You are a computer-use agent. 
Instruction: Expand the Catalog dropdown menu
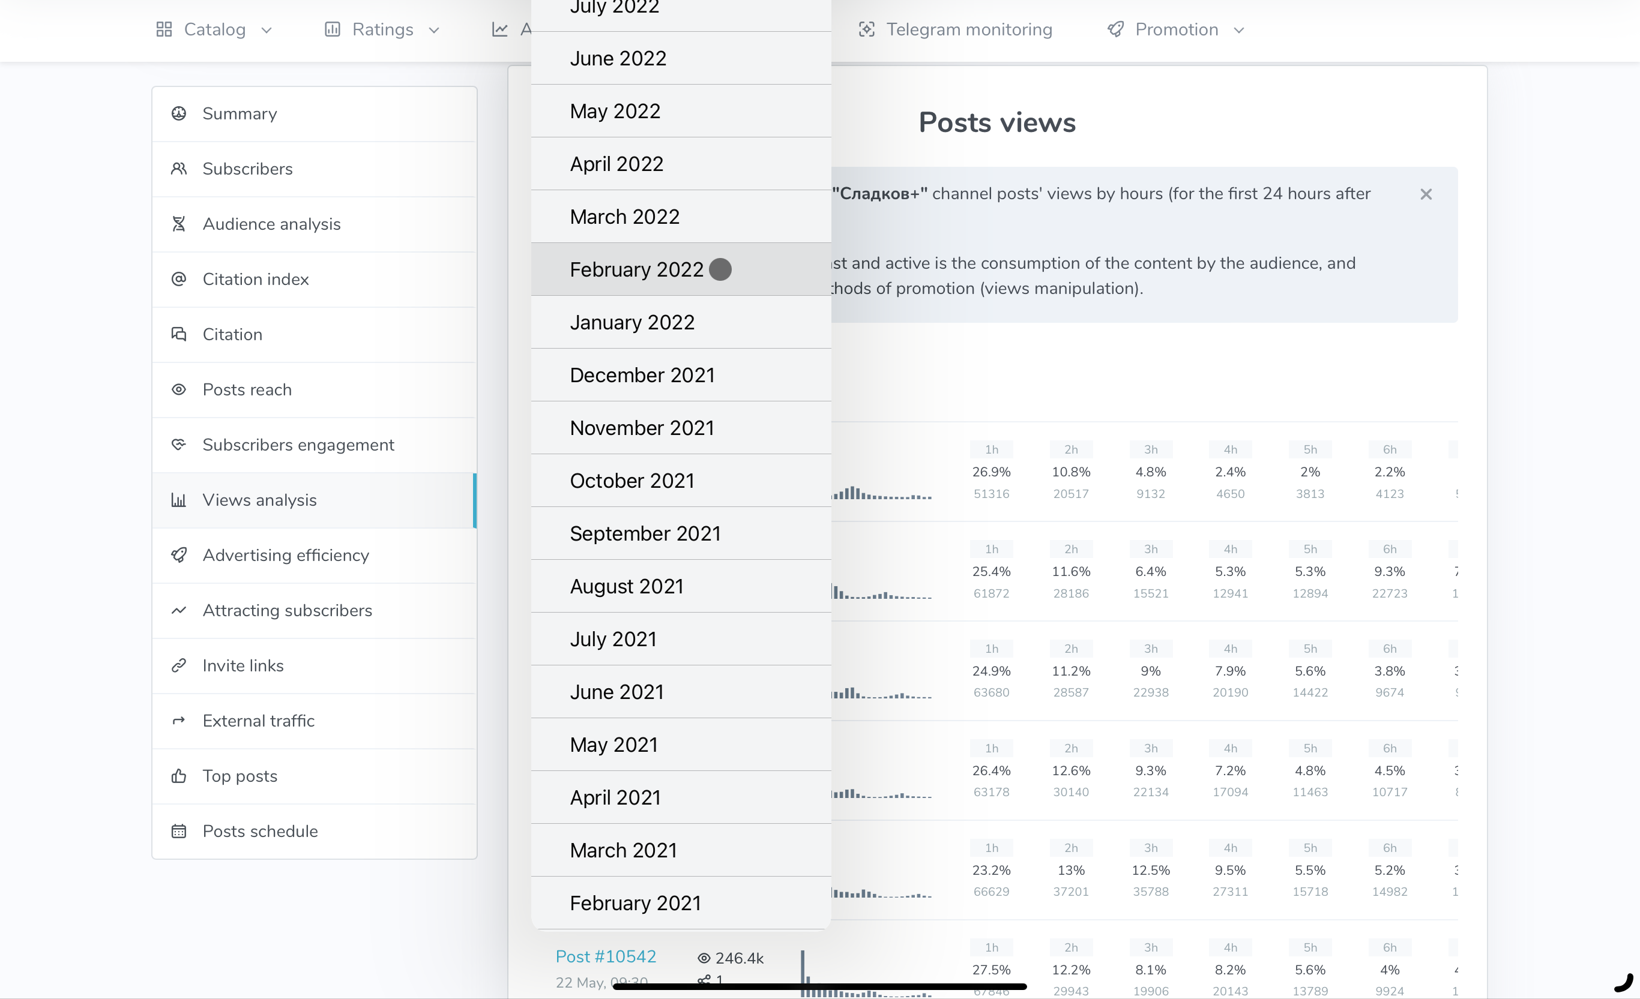click(214, 30)
